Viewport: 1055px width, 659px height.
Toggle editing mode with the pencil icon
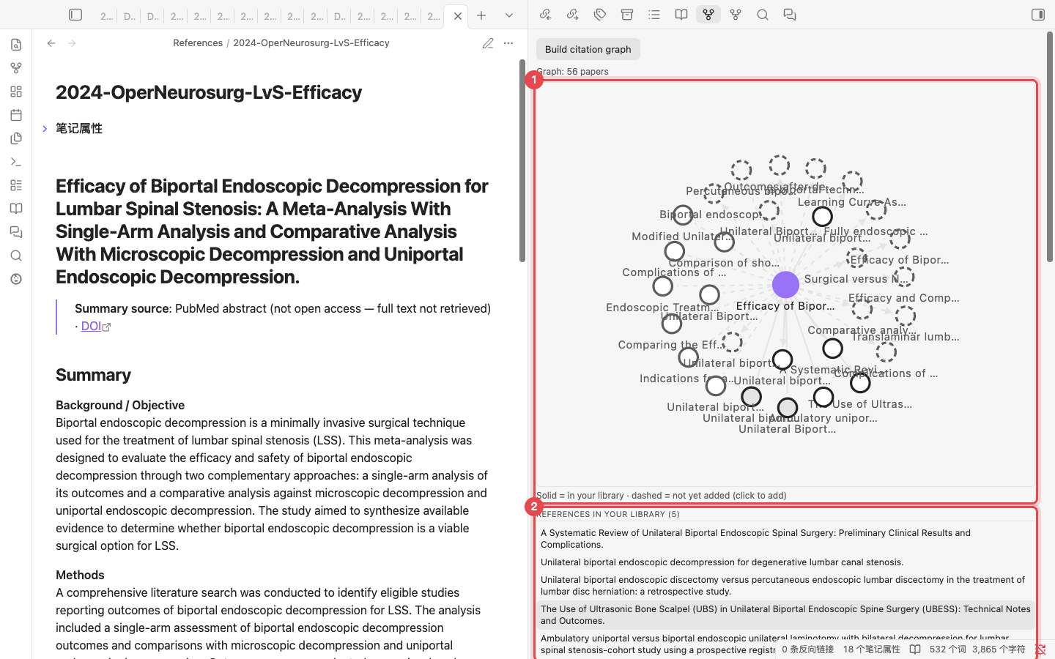tap(488, 43)
